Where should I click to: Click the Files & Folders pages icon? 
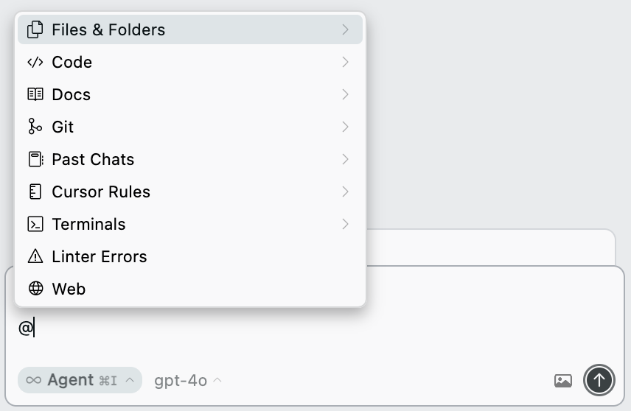(35, 30)
